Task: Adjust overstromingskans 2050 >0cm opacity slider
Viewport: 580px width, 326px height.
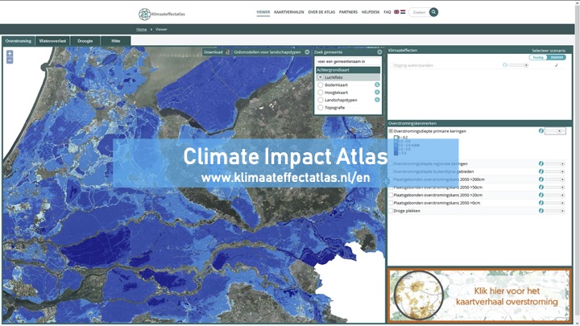Action: (x=554, y=203)
